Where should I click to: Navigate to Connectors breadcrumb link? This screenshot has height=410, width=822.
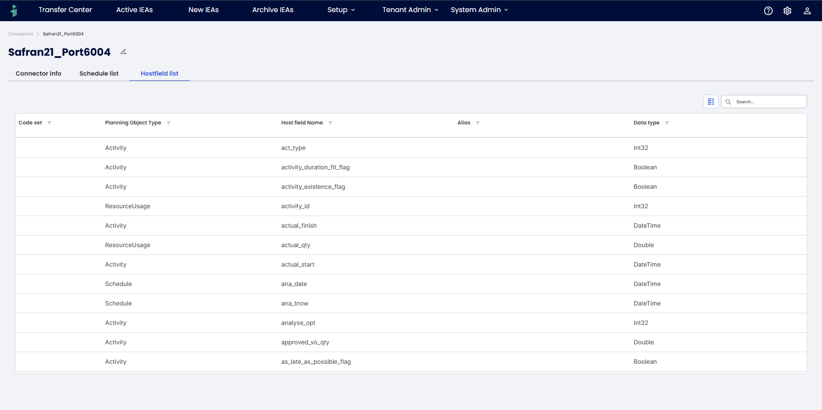coord(21,34)
